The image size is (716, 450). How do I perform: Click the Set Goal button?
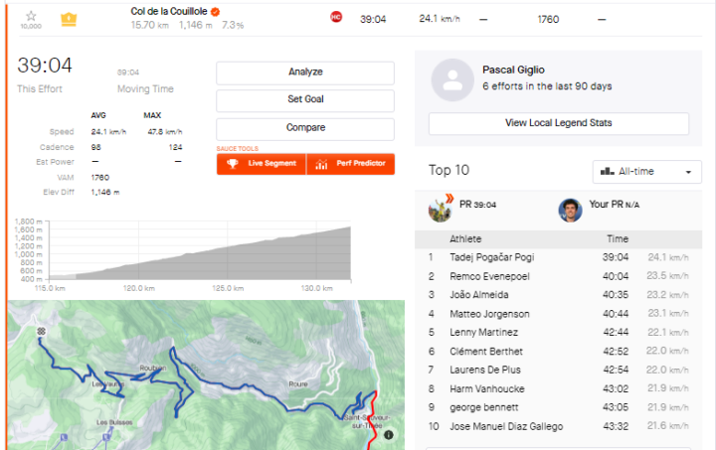click(305, 100)
